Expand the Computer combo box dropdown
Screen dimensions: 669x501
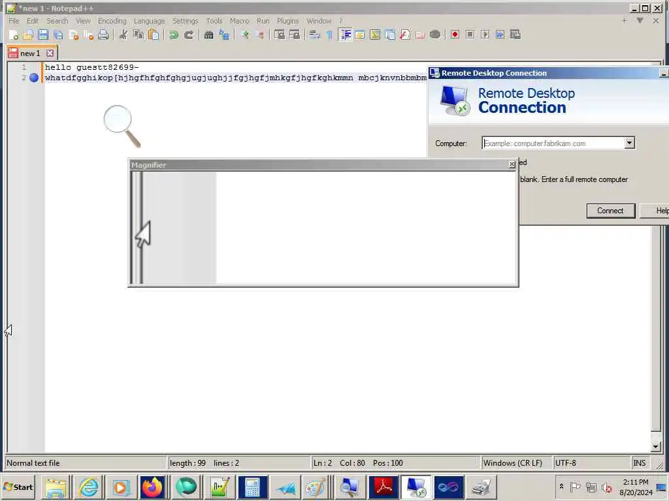pos(629,143)
